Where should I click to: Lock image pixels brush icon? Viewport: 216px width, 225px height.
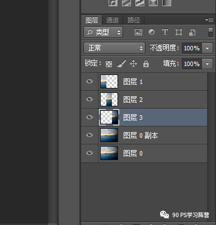point(121,64)
